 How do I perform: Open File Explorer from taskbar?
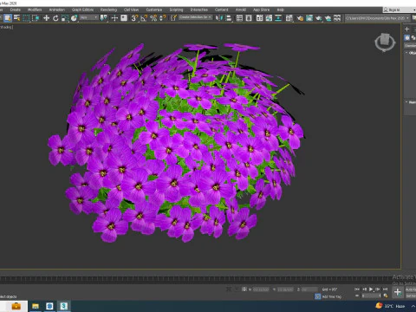tap(36, 306)
